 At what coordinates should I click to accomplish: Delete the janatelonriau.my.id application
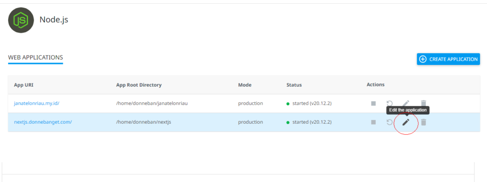click(x=424, y=103)
